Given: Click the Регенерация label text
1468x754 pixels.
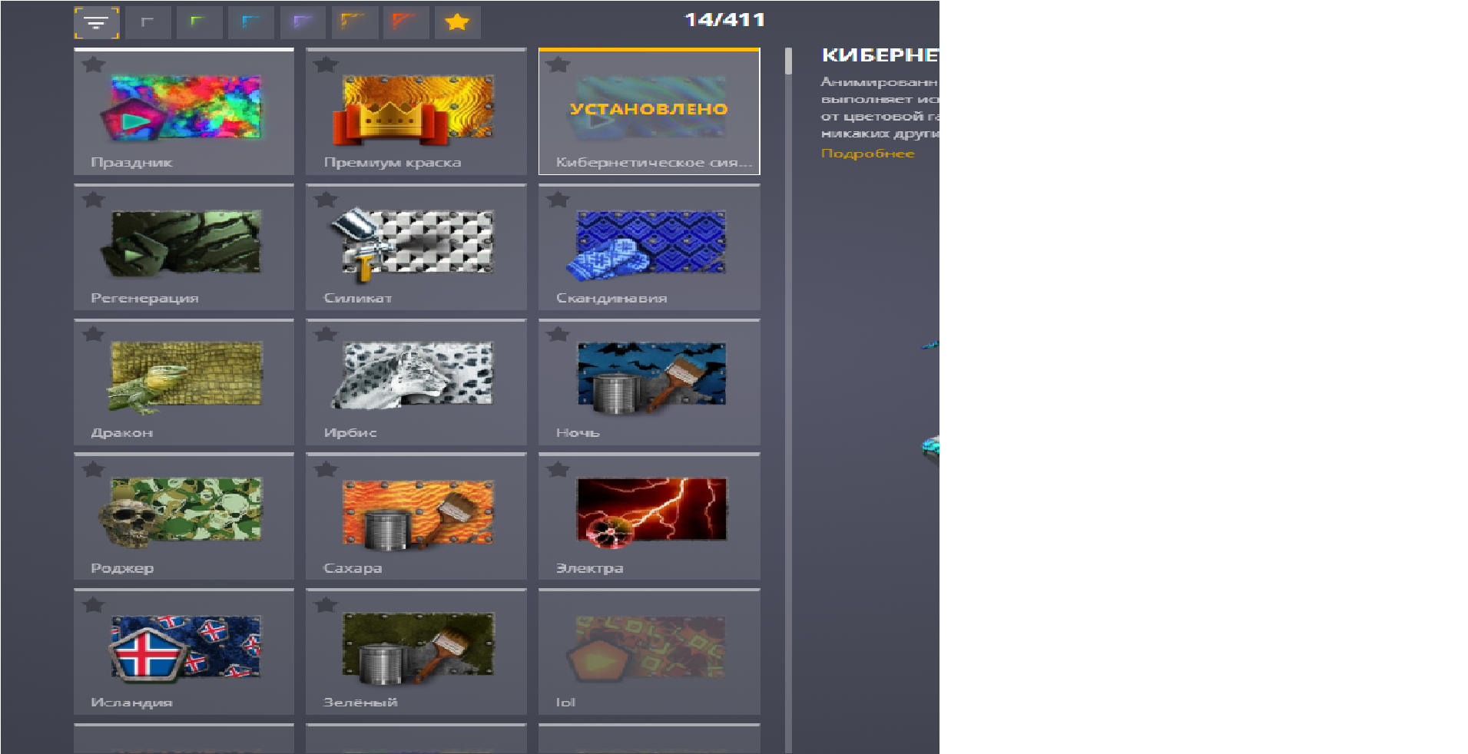Looking at the screenshot, I should [144, 298].
